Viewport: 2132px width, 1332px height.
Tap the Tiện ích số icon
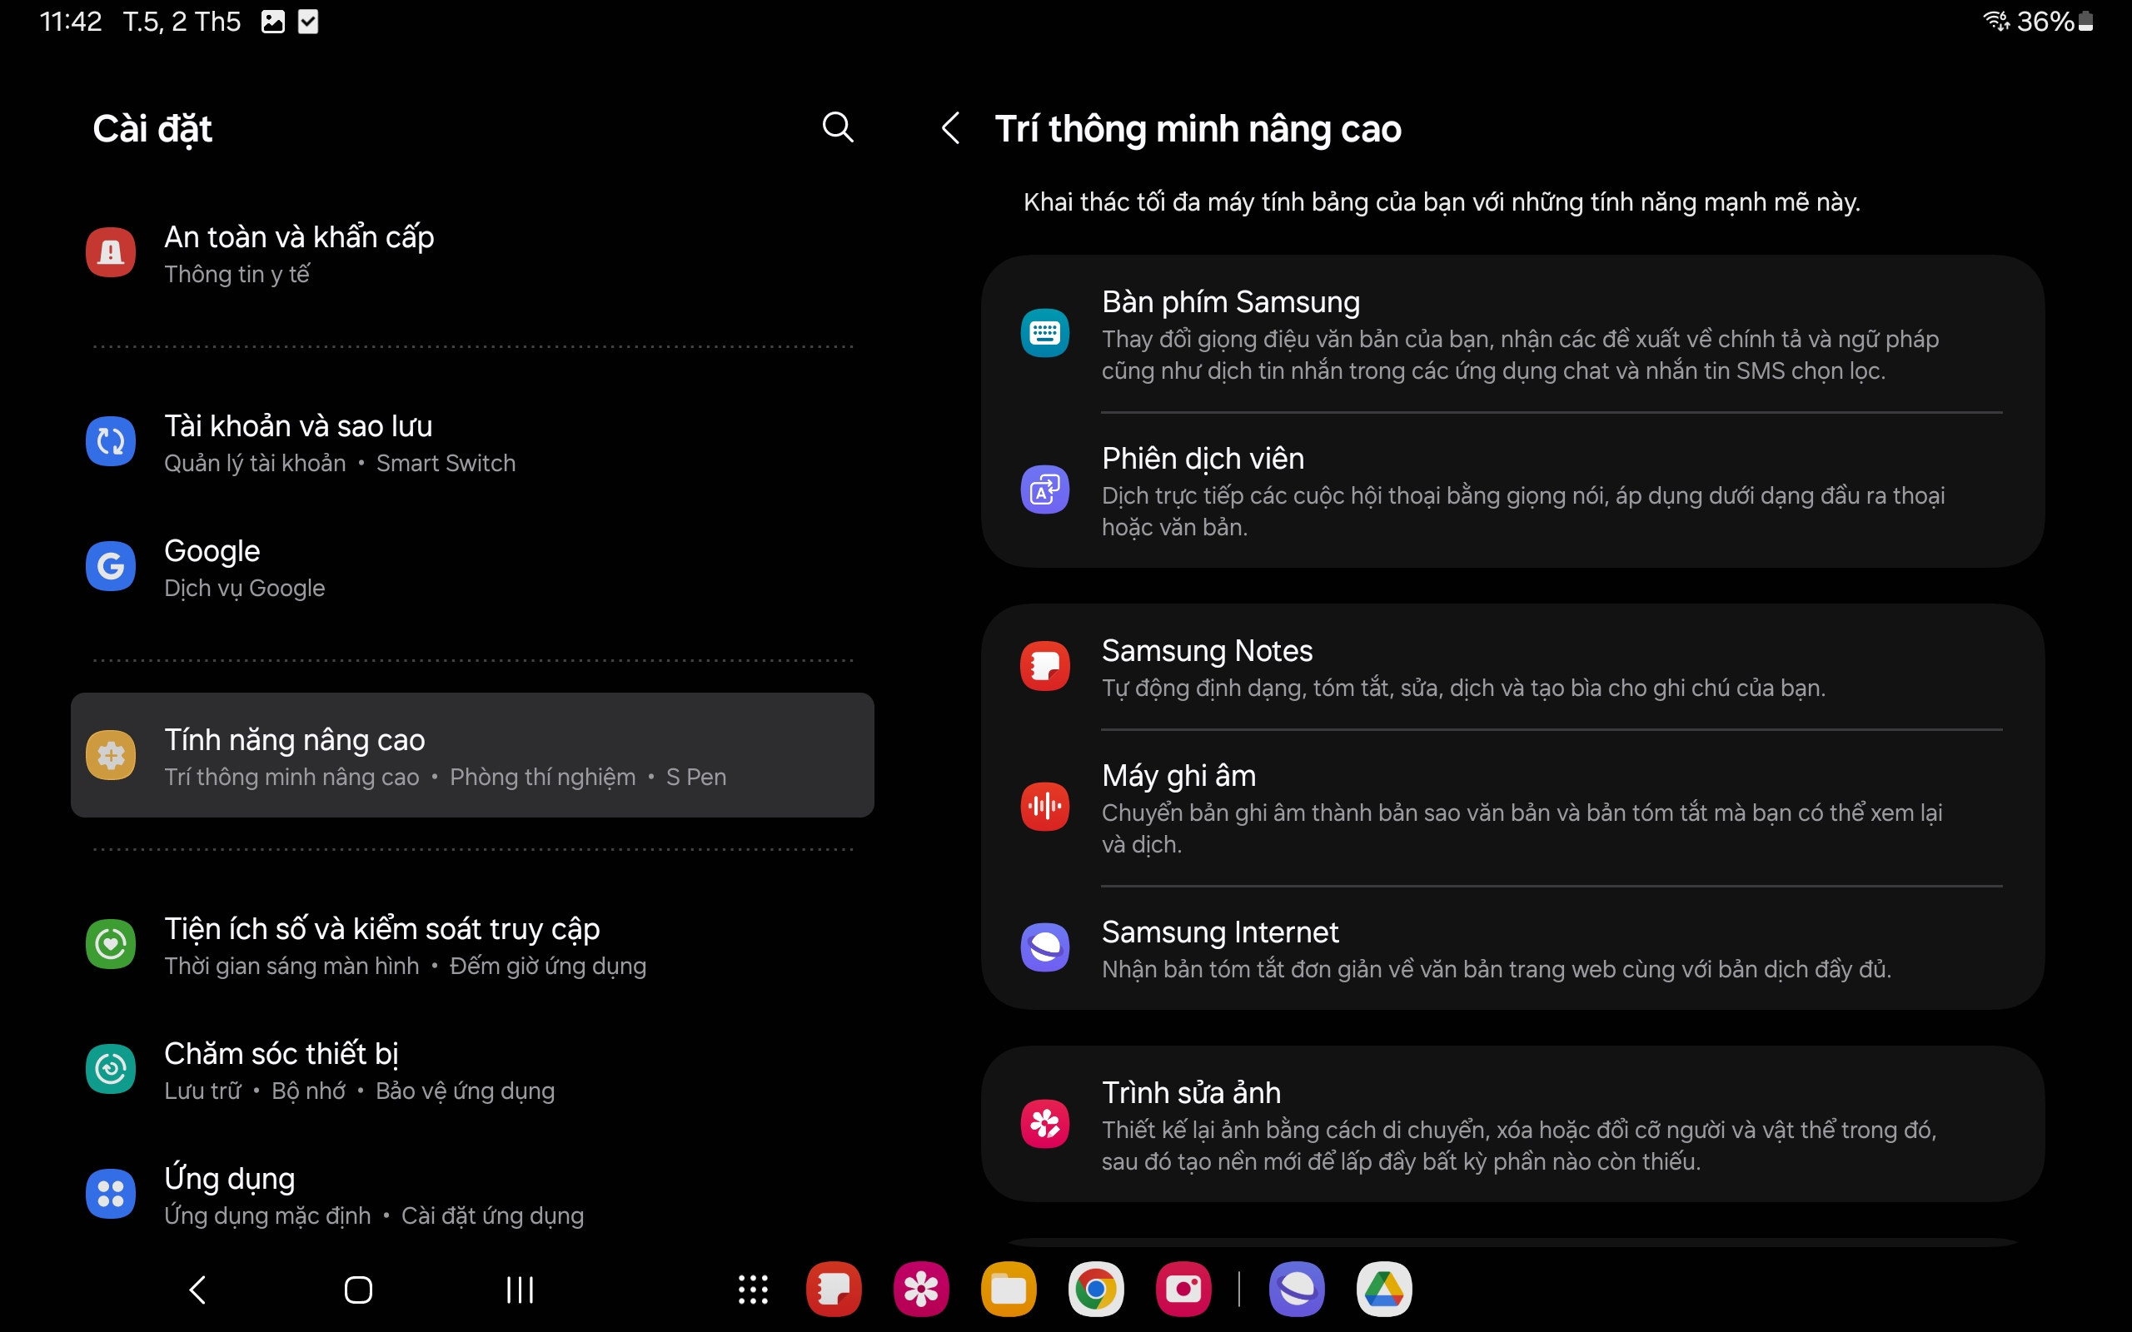(110, 944)
